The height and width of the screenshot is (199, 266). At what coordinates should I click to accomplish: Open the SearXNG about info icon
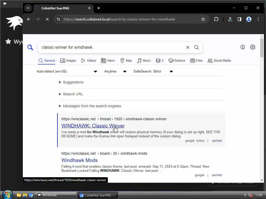click(243, 47)
